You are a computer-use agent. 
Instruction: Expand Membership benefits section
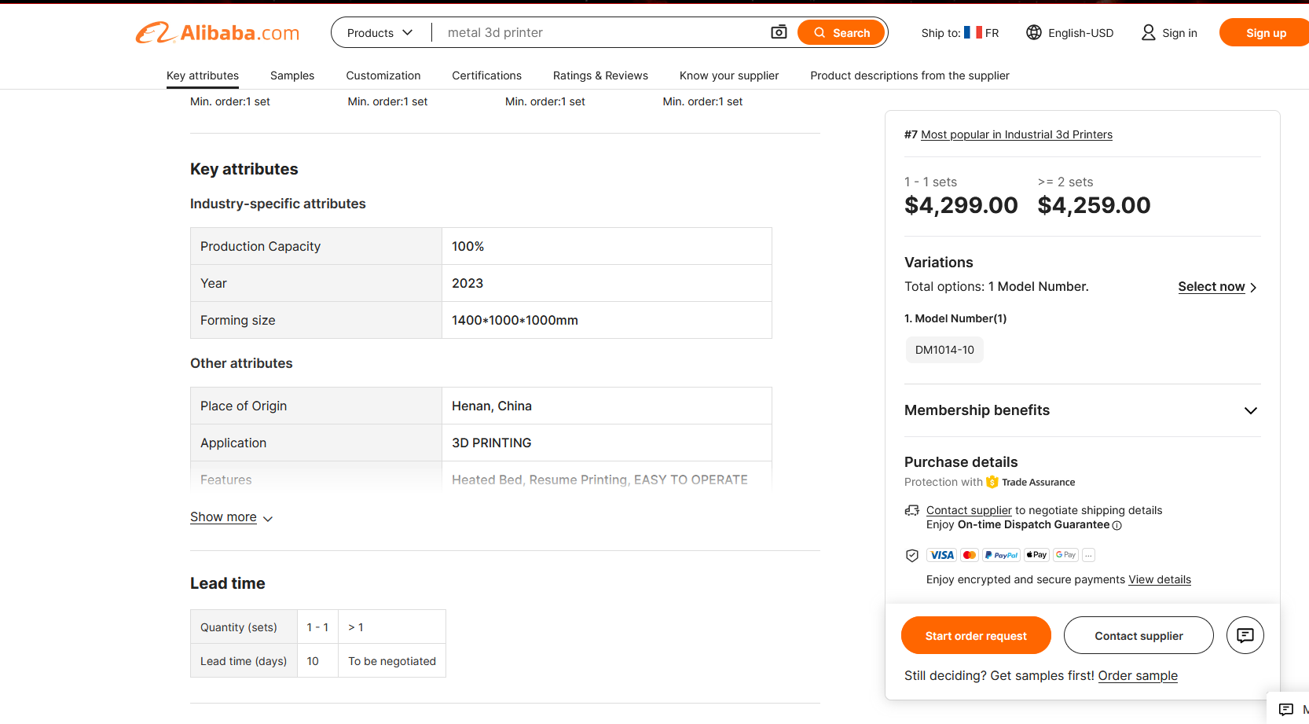point(1250,410)
